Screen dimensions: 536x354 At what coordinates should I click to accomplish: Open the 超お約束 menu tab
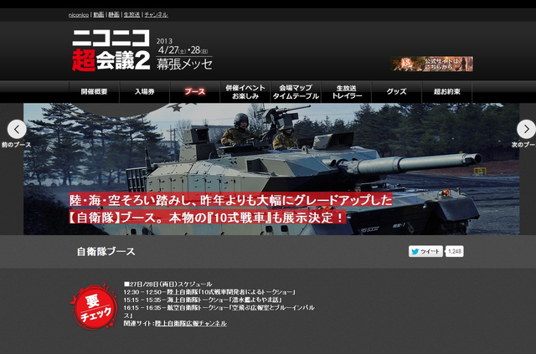pos(447,92)
